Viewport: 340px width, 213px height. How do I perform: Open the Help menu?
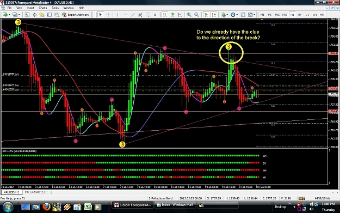(81, 8)
